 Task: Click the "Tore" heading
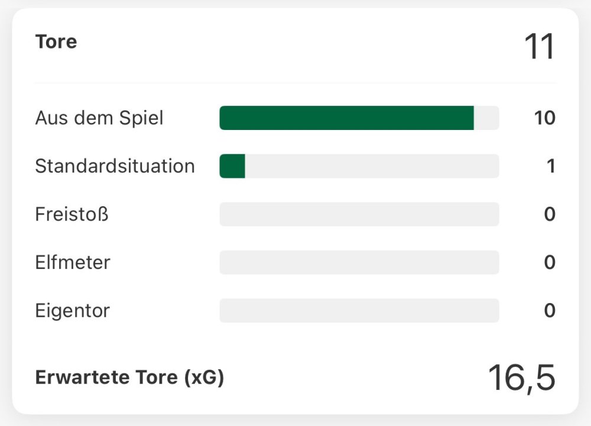56,43
